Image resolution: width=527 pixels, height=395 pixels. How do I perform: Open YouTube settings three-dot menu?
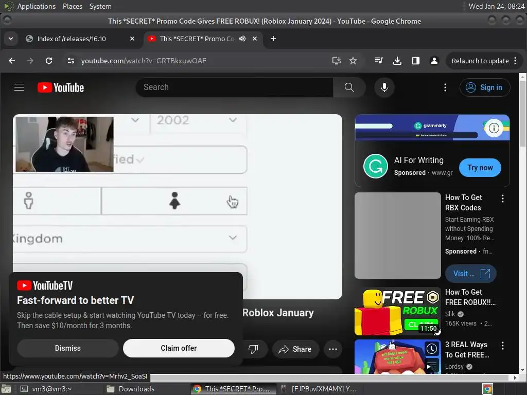point(445,87)
